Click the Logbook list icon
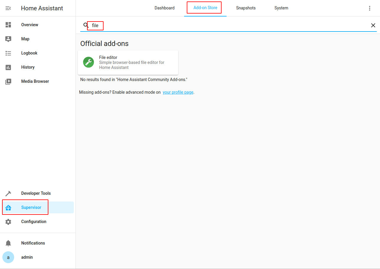Image resolution: width=380 pixels, height=269 pixels. point(8,53)
